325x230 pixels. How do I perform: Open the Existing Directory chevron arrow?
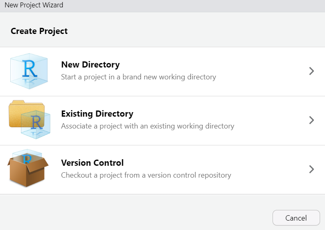pos(311,120)
